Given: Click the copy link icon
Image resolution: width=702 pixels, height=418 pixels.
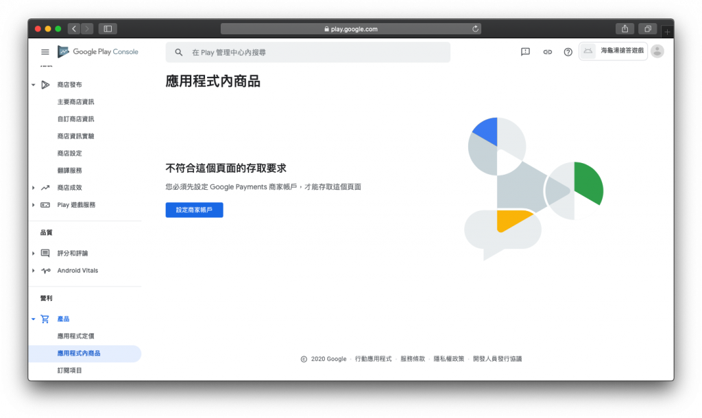Looking at the screenshot, I should [547, 52].
